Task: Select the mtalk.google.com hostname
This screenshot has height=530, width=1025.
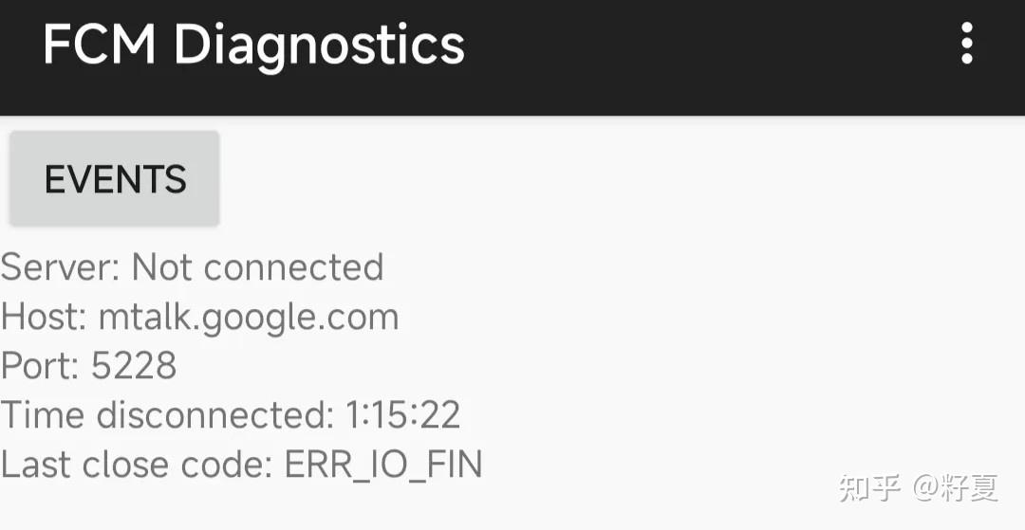Action: (249, 318)
